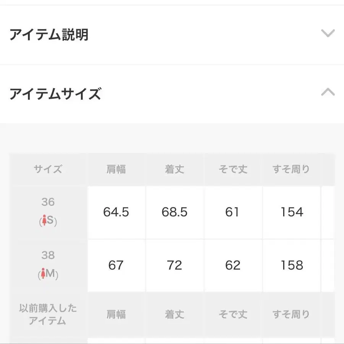Click the そで丈 (sleeve length) column header

[x=233, y=169]
